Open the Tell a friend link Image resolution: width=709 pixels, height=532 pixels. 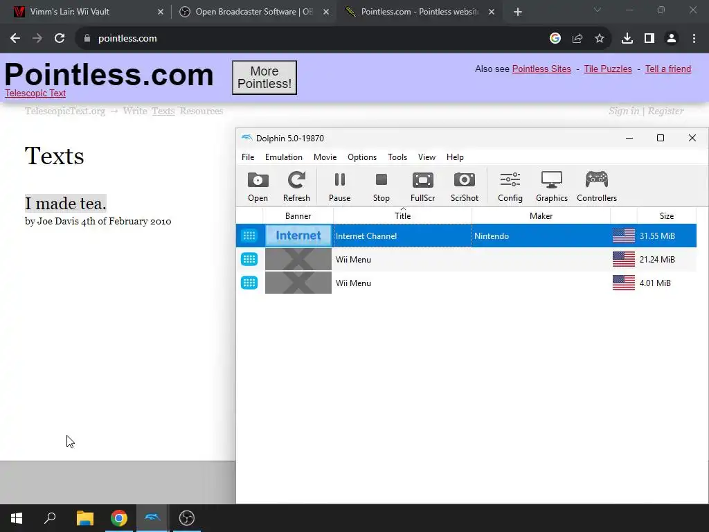pyautogui.click(x=668, y=69)
